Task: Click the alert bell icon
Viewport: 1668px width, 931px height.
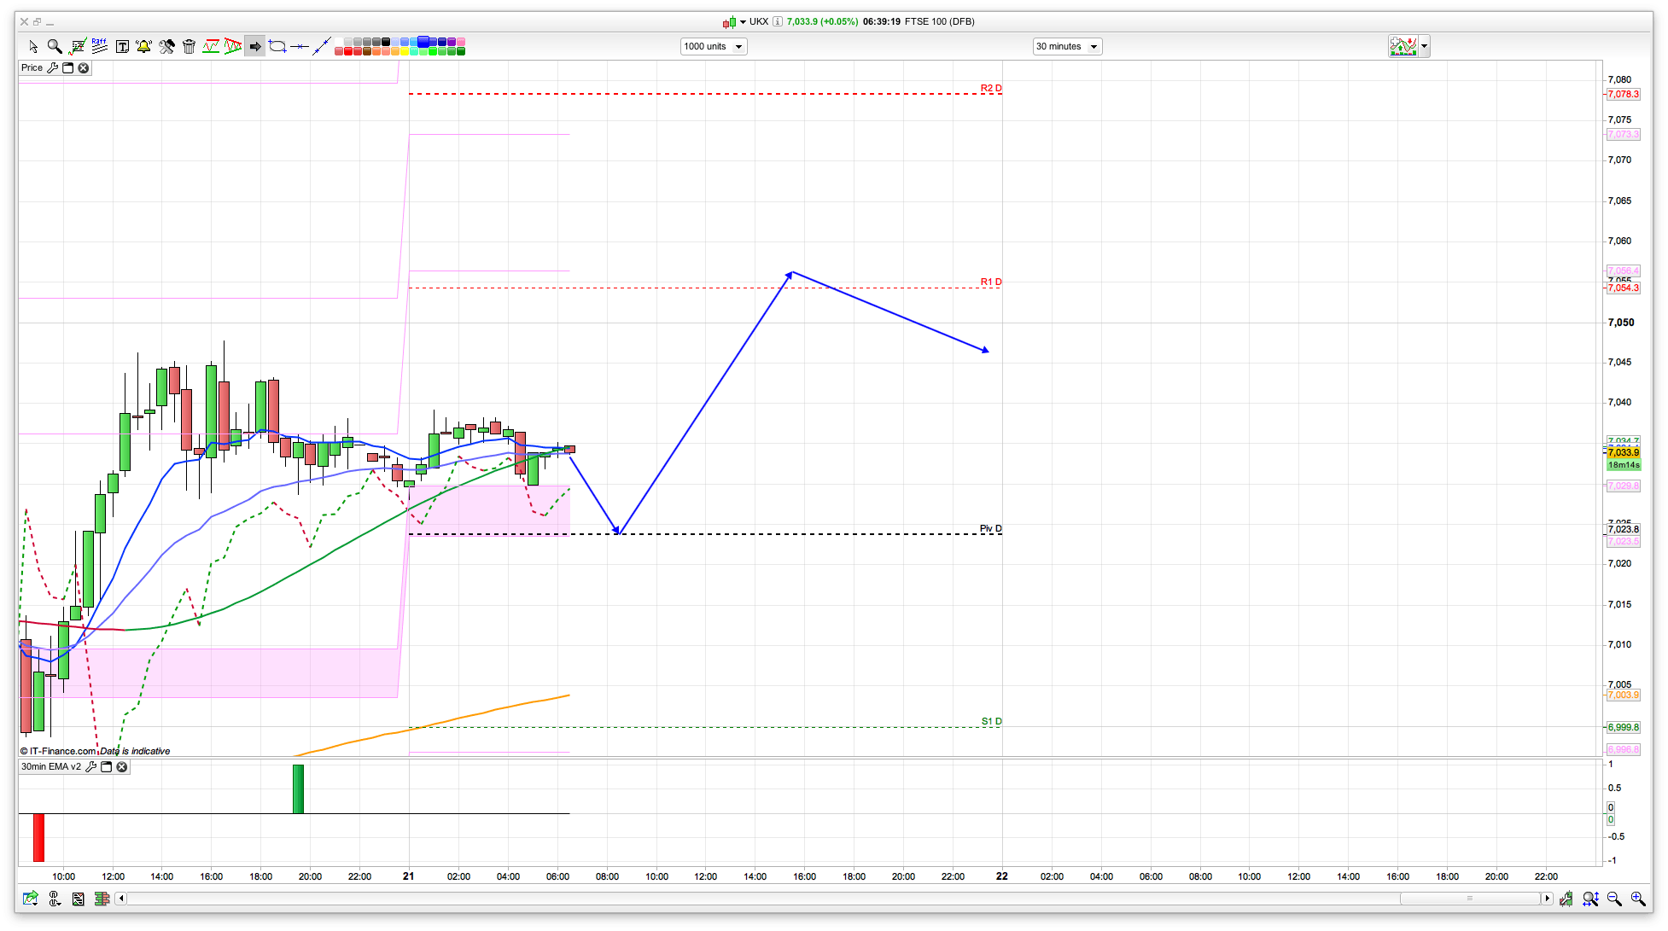Action: click(143, 46)
